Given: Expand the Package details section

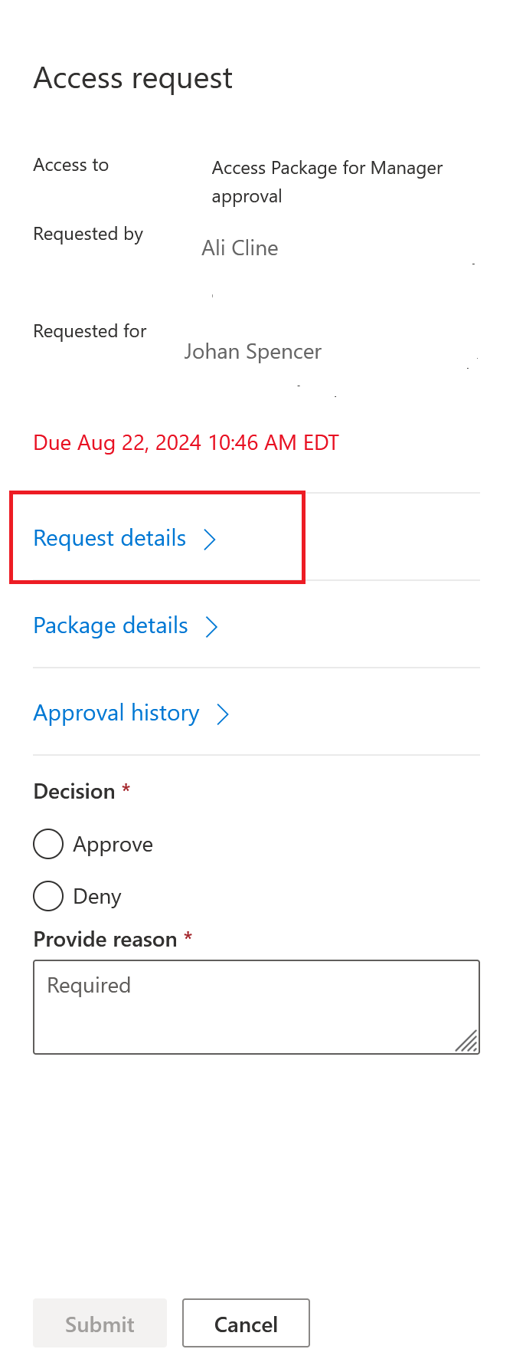Looking at the screenshot, I should point(110,626).
